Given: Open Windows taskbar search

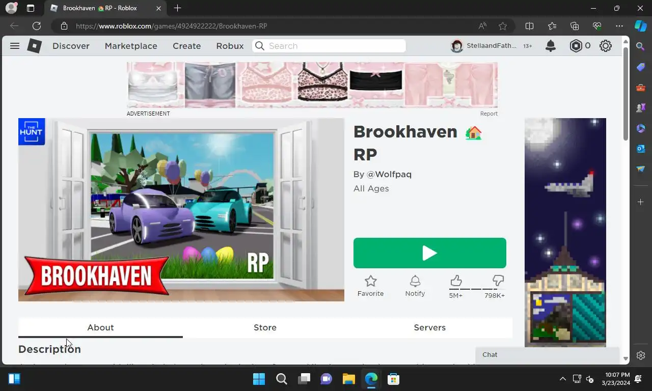Looking at the screenshot, I should pyautogui.click(x=282, y=379).
